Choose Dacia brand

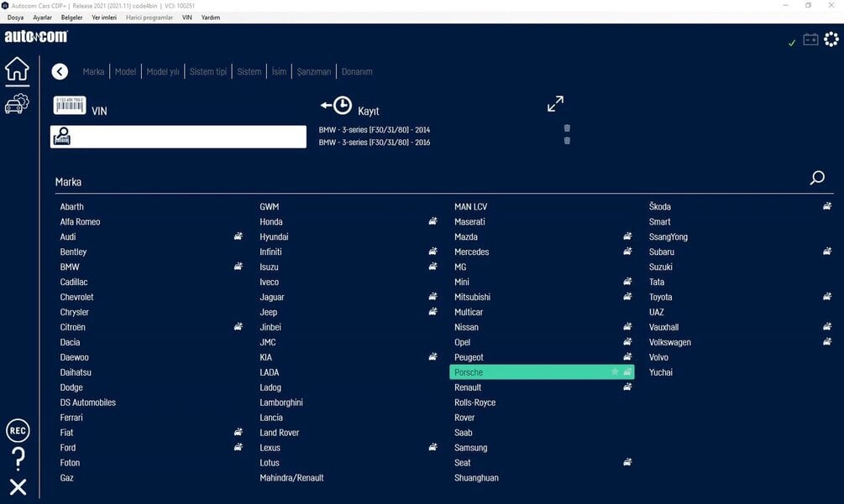point(70,342)
